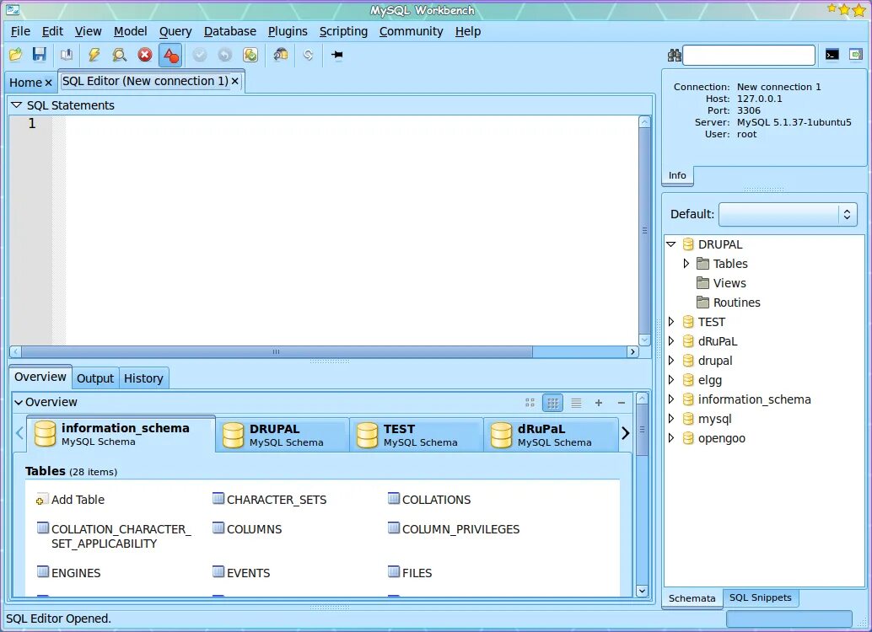Open the Default schema dropdown
The width and height of the screenshot is (872, 632).
pos(788,214)
